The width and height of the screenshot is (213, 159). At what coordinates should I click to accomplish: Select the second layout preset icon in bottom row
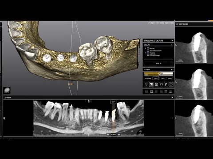pos(151,91)
